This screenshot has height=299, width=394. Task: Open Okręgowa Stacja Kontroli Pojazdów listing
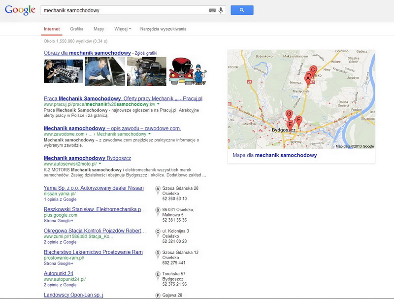pos(95,231)
